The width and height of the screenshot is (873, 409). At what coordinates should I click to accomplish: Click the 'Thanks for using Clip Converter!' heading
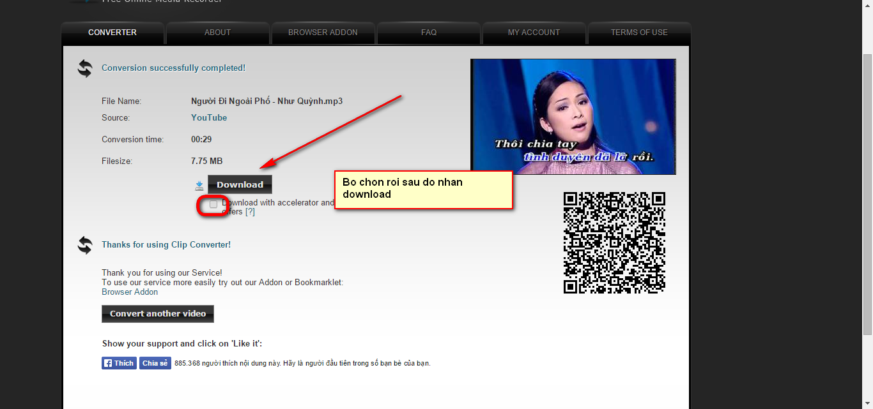pyautogui.click(x=166, y=244)
